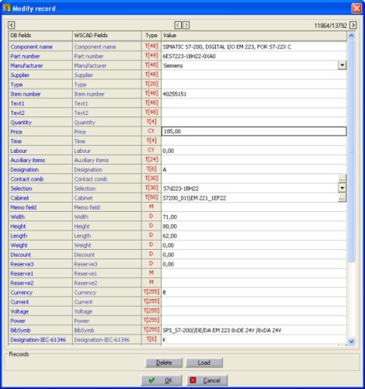Viewport: 365px width, 389px height.
Task: Cancel the record modification
Action: coord(207,380)
